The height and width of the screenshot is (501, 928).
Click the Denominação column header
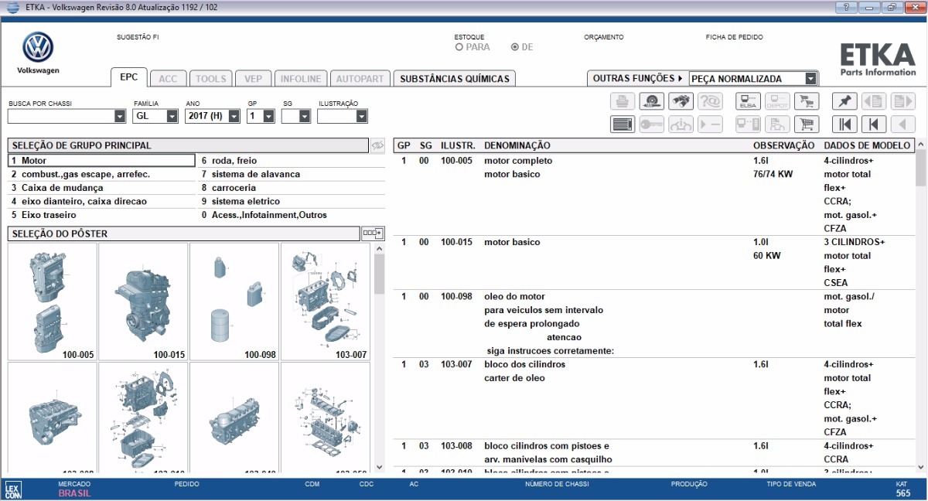click(517, 145)
